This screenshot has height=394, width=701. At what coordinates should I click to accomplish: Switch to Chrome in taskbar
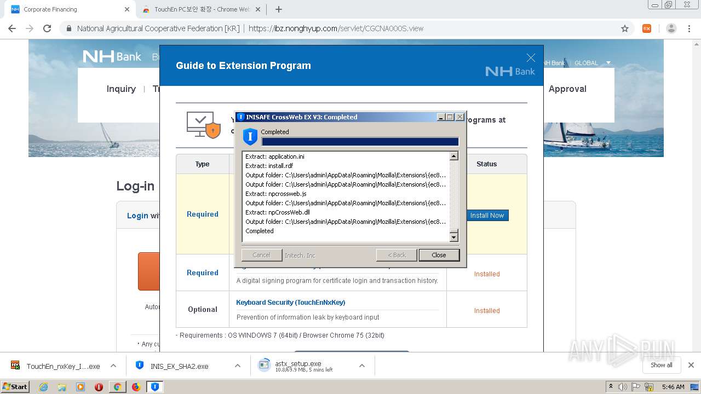point(117,387)
